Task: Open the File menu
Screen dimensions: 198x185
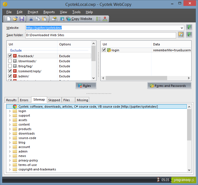Action: (x=9, y=12)
